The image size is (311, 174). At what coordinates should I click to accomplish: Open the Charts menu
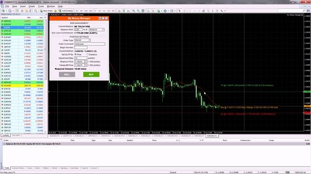(x=32, y=6)
